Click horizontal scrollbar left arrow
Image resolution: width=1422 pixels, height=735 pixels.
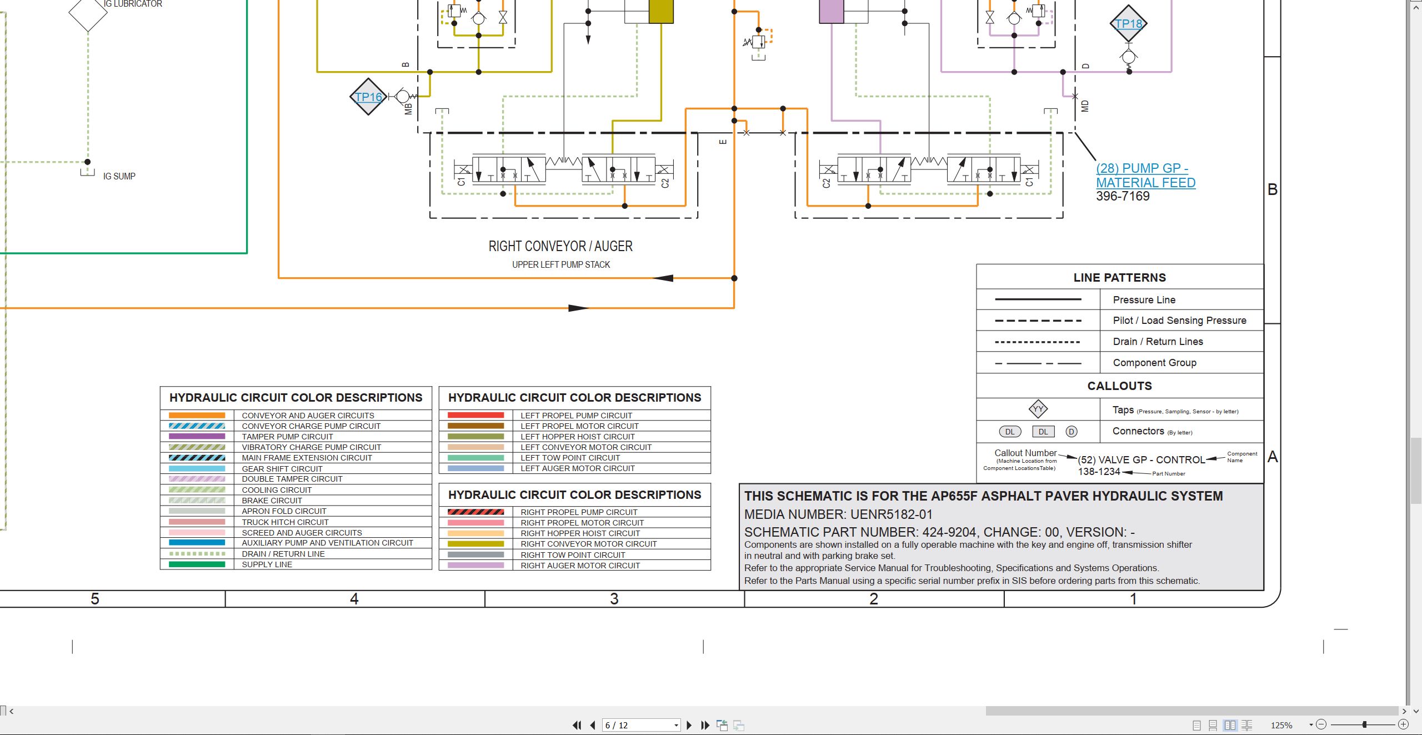click(11, 711)
